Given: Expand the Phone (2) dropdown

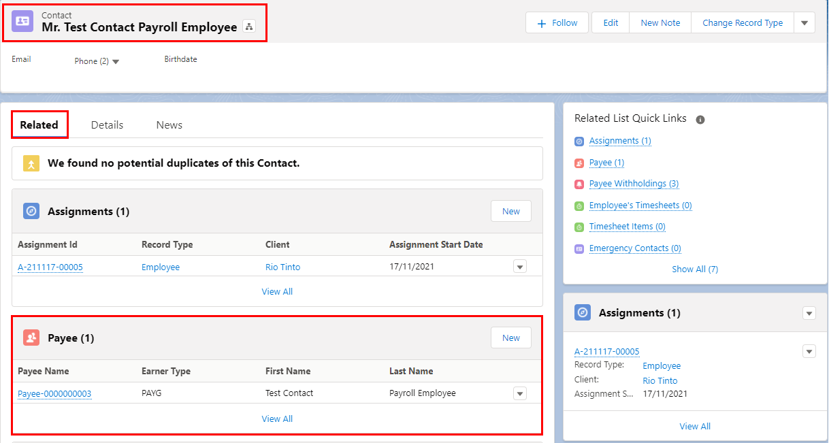Looking at the screenshot, I should pyautogui.click(x=115, y=61).
